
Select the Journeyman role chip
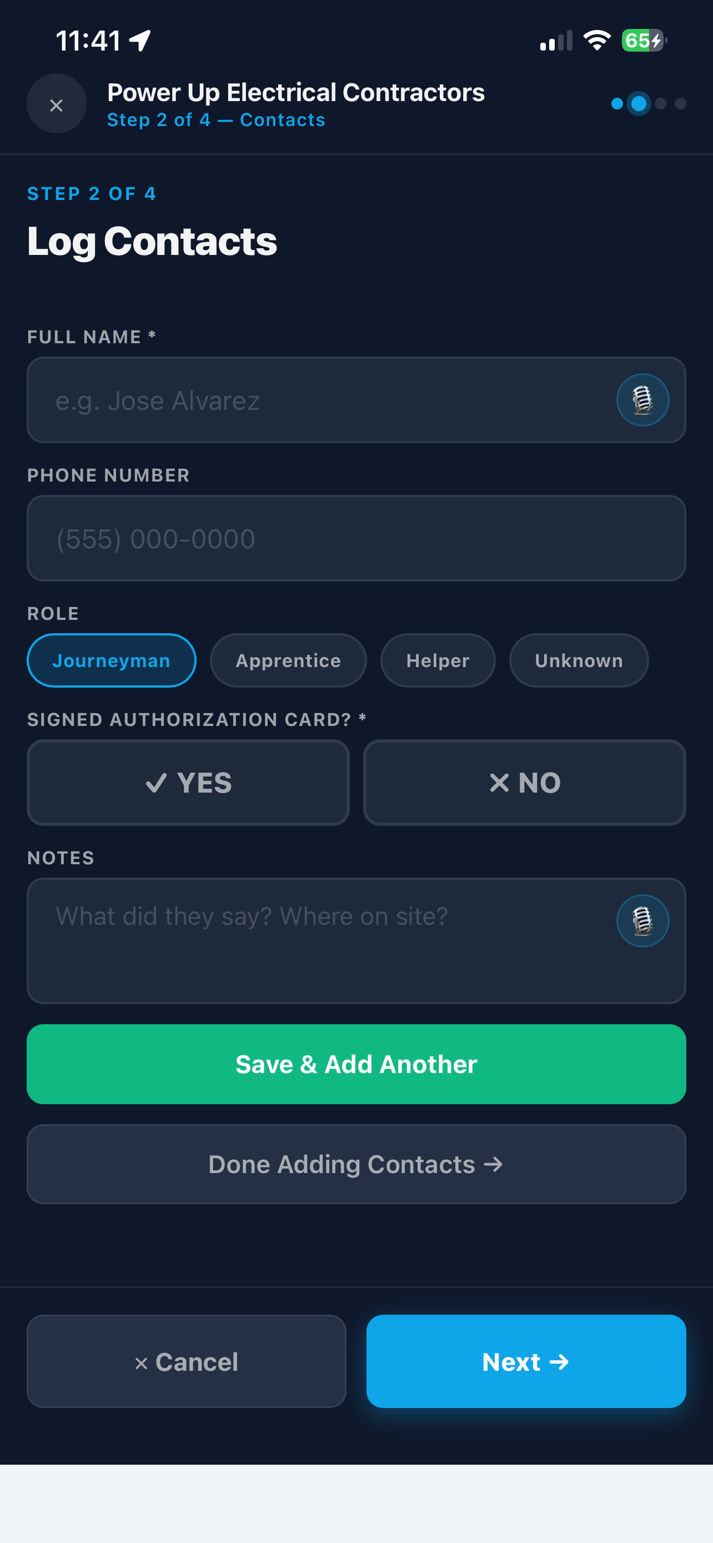(112, 660)
